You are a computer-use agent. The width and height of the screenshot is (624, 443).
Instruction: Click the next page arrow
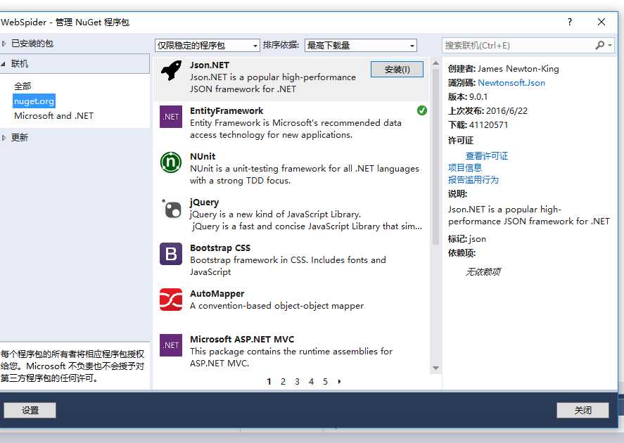[x=340, y=382]
